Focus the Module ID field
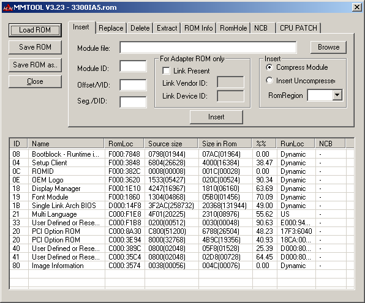This screenshot has width=365, height=303. pos(133,66)
